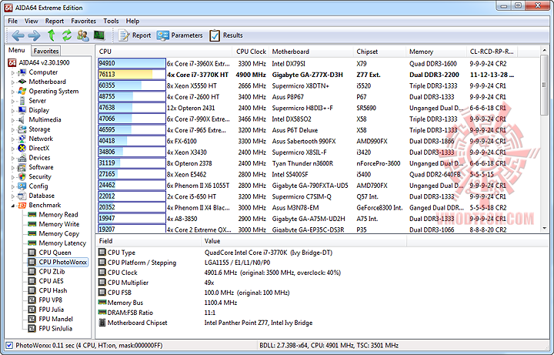This screenshot has width=554, height=355.
Task: Toggle the PhotoWorxx status bar checkbox
Action: [9, 346]
